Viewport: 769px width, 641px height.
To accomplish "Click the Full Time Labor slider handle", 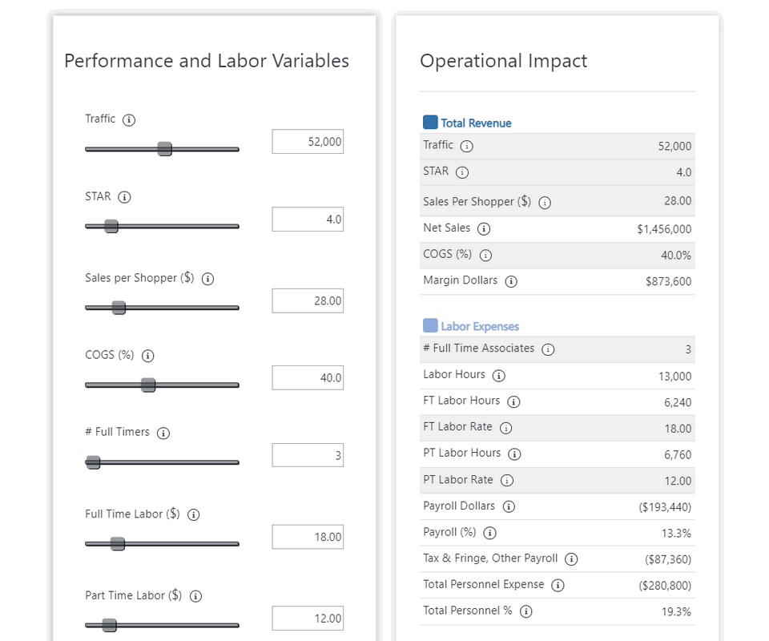I will pyautogui.click(x=117, y=544).
